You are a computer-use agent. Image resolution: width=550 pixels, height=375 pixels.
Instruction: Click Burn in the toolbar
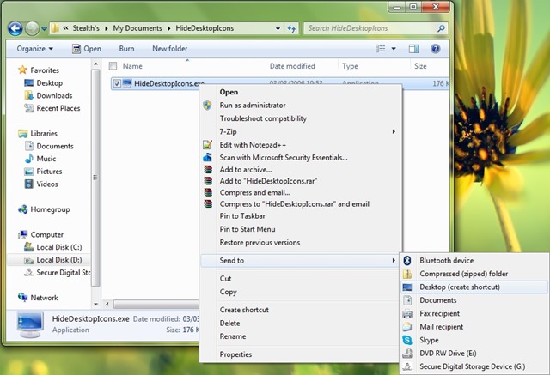click(x=126, y=49)
